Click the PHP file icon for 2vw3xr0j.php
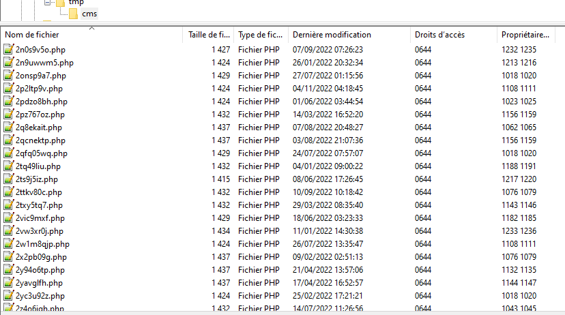565x315 pixels. click(9, 230)
